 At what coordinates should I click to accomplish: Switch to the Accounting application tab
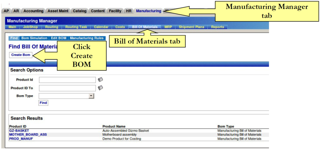pyautogui.click(x=33, y=11)
